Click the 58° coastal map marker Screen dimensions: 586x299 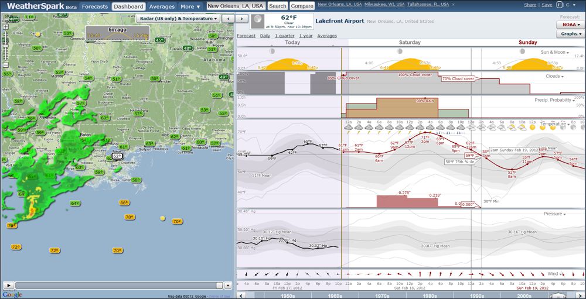[135, 180]
